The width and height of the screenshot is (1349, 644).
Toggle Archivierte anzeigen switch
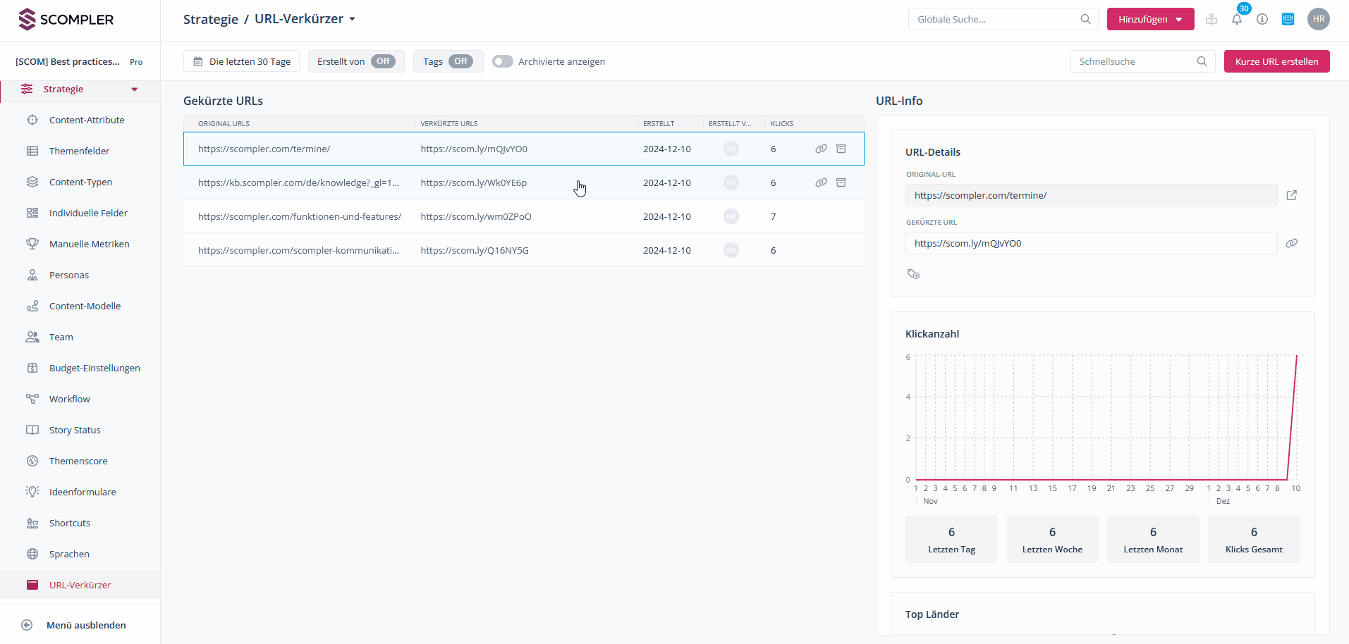click(503, 61)
